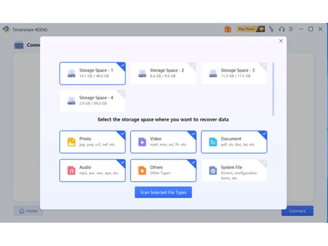Open the key registration icon
The height and width of the screenshot is (246, 328).
[x=272, y=29]
